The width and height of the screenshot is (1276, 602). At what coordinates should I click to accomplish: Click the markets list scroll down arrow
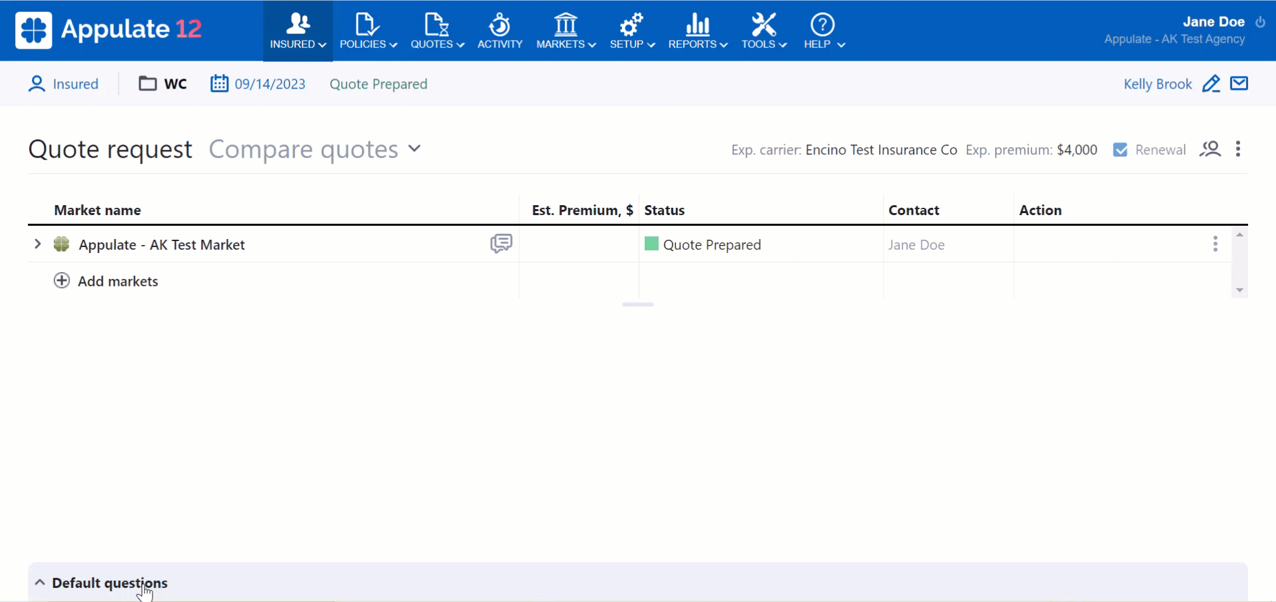coord(1239,290)
